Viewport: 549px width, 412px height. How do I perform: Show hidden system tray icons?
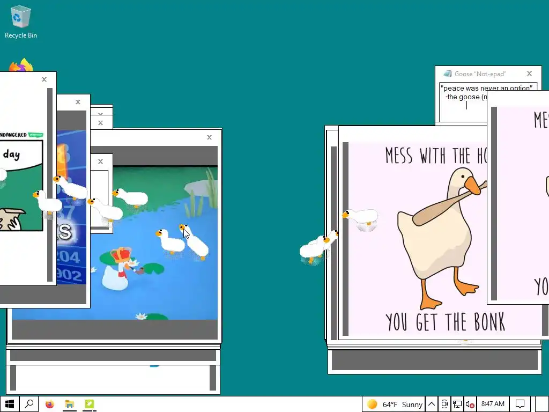[432, 404]
